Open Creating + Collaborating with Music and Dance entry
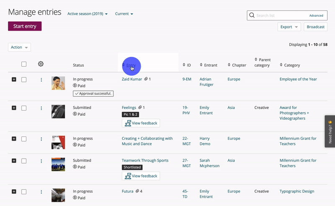Screen dimensions: 335x206 pos(147,141)
